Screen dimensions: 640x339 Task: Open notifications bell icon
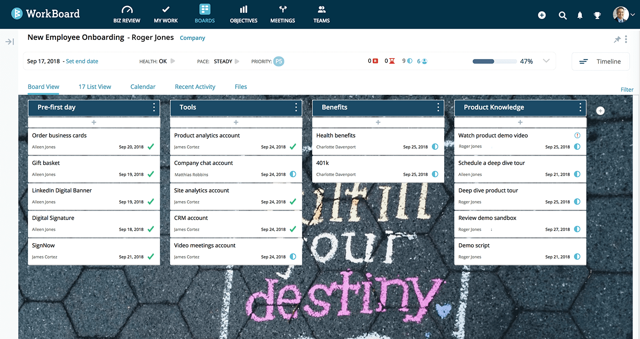tap(580, 15)
